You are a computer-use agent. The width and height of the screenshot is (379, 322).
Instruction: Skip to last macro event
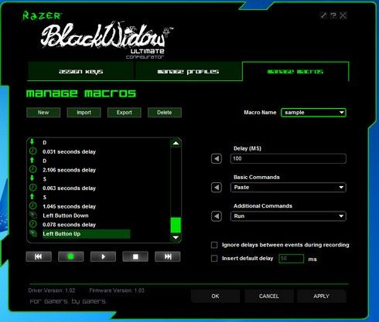(168, 256)
